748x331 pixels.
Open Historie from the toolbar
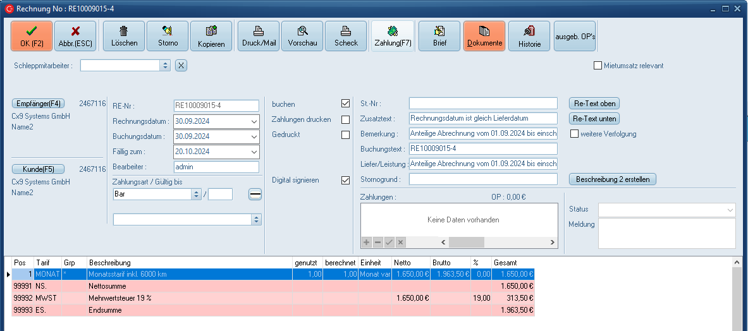coord(529,36)
